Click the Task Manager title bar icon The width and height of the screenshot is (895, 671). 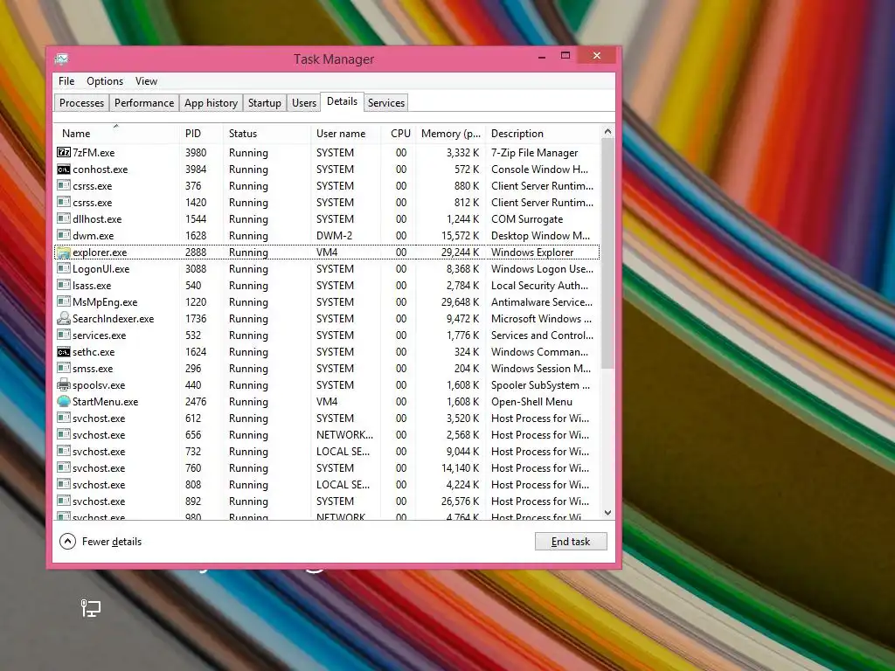coord(62,59)
